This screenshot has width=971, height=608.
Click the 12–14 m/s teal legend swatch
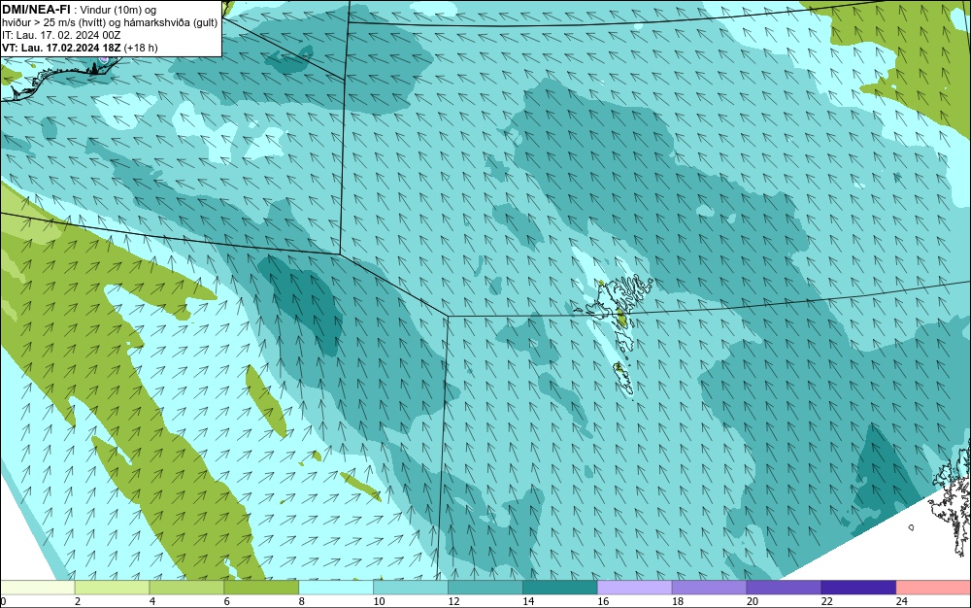click(x=485, y=588)
